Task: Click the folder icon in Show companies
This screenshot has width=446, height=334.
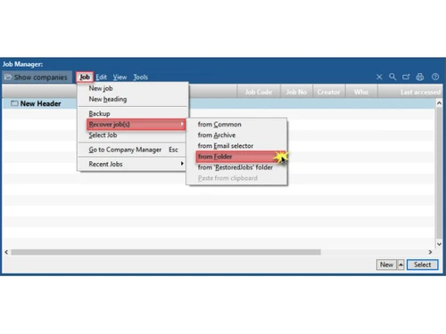Action: coord(8,77)
